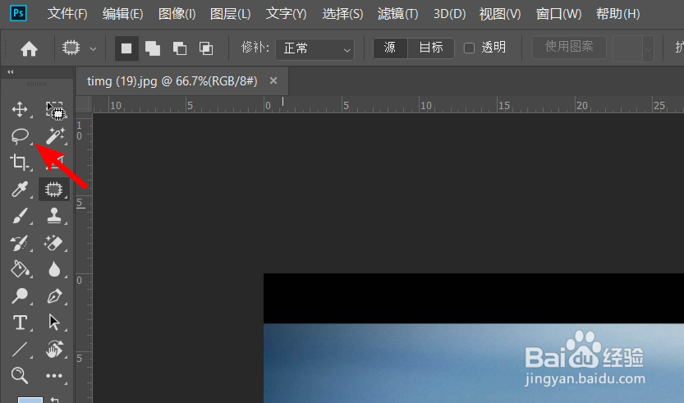This screenshot has height=403, width=684.
Task: Select the Horizontal Type tool
Action: click(x=20, y=323)
